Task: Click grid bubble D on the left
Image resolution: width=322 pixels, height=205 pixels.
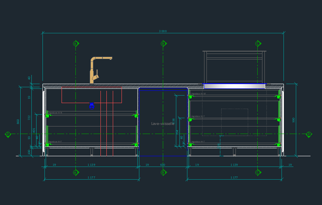Action: pos(8,134)
